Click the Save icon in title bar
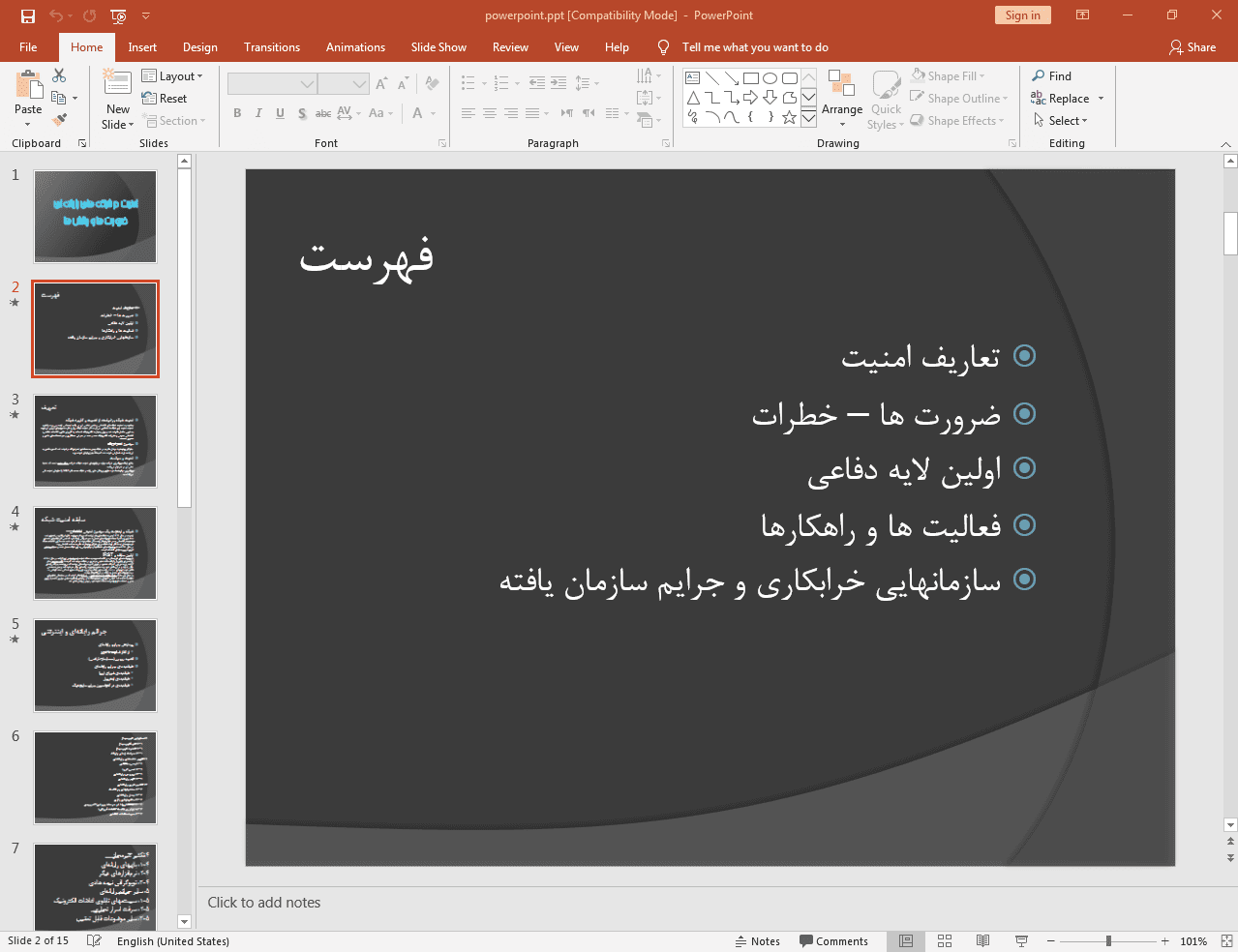This screenshot has height=952, width=1238. click(27, 15)
